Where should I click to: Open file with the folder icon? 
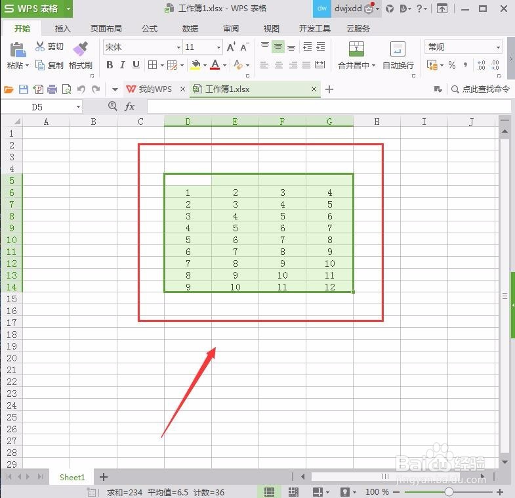[9, 89]
